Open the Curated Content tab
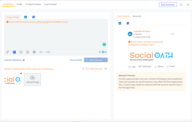The height and width of the screenshot is (122, 192). (x=33, y=4)
